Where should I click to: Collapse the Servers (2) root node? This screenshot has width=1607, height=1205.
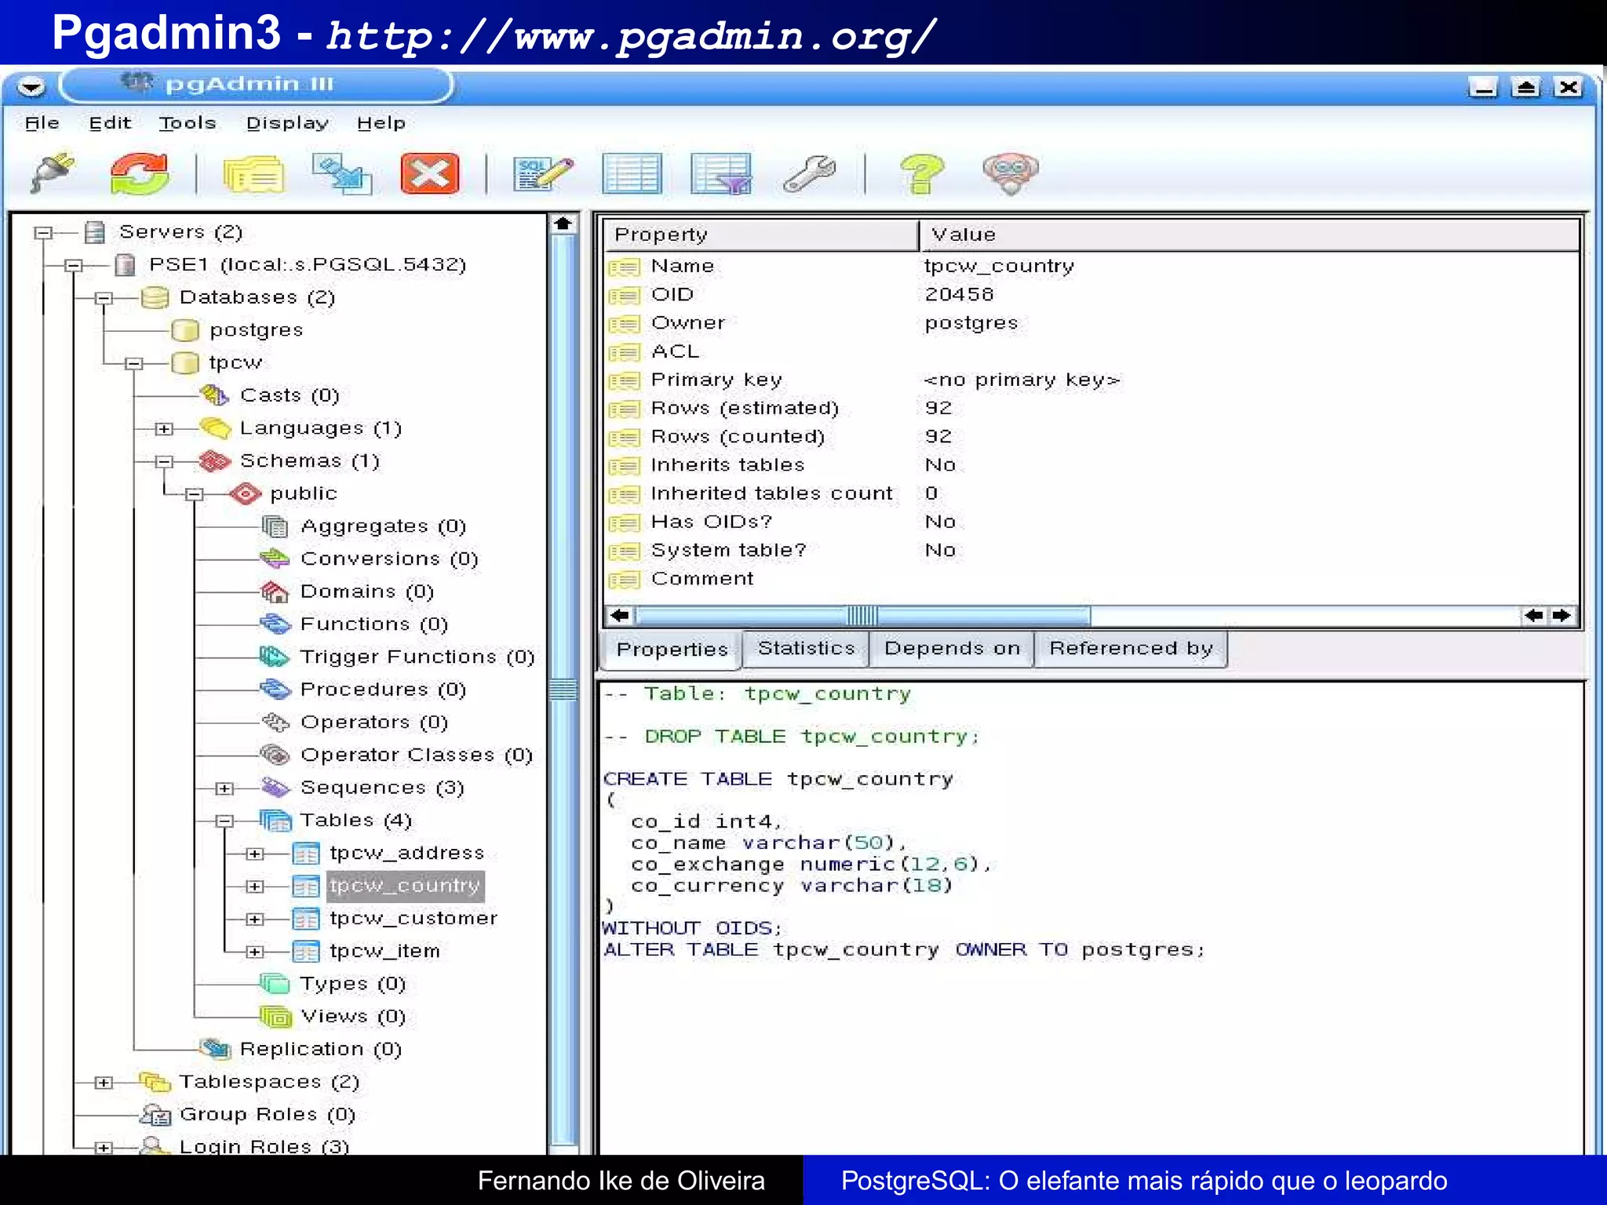pyautogui.click(x=44, y=233)
